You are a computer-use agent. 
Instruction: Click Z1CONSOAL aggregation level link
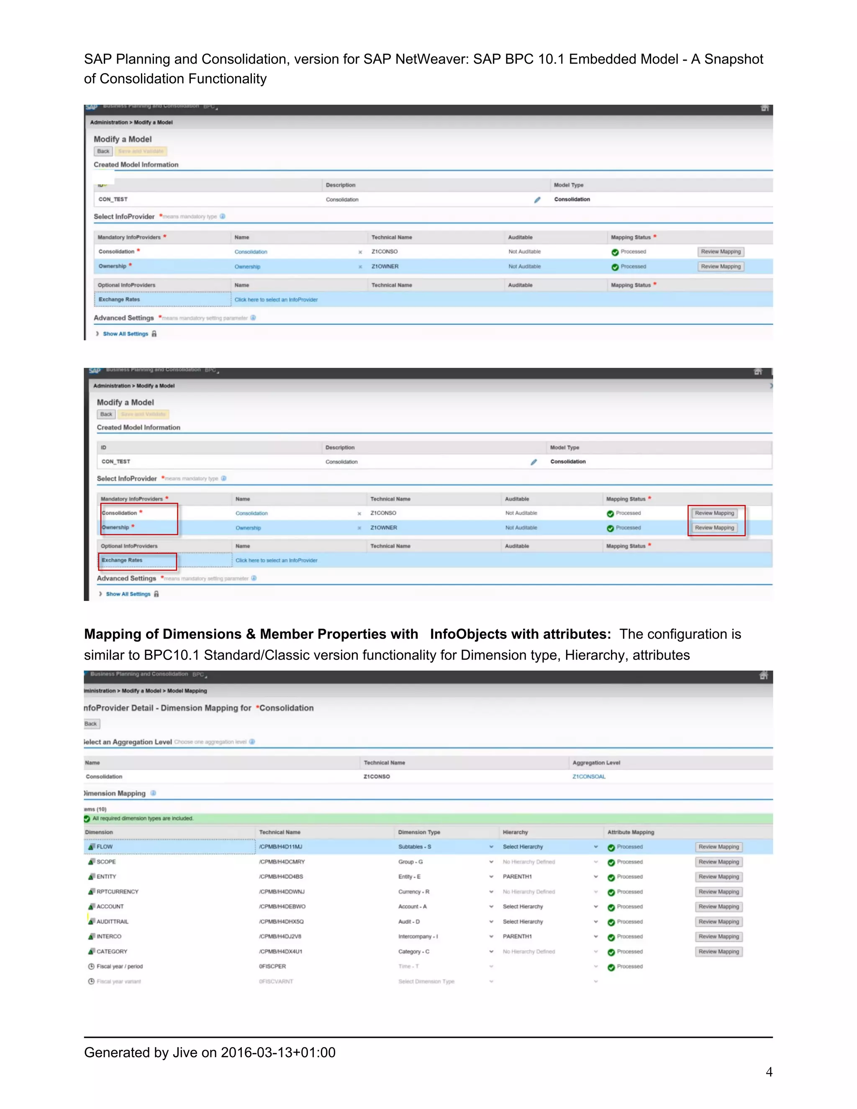[x=588, y=776]
